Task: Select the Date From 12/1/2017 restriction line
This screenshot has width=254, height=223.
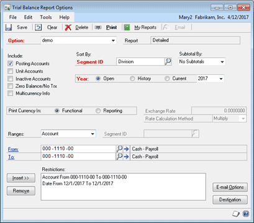Action: tap(78, 183)
